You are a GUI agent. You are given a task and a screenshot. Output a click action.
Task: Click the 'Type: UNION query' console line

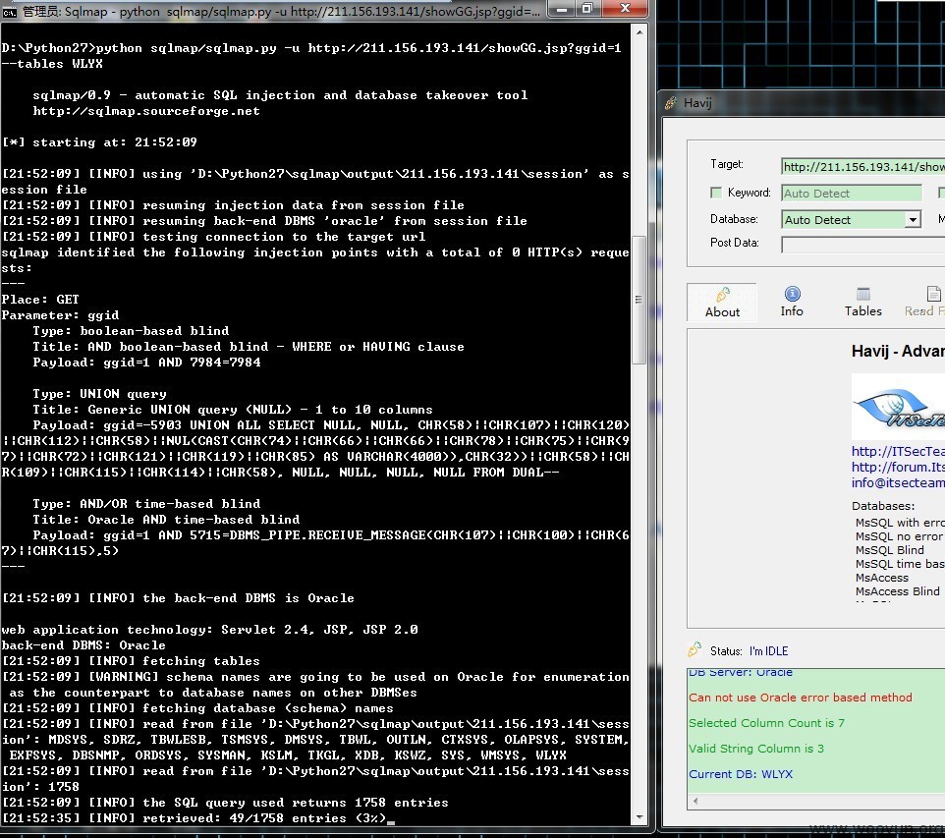[x=99, y=394]
